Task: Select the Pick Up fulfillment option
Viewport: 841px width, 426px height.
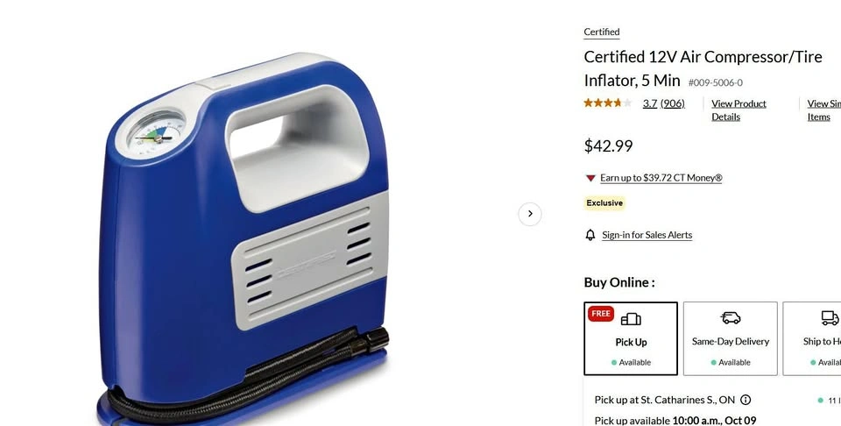Action: pos(631,338)
